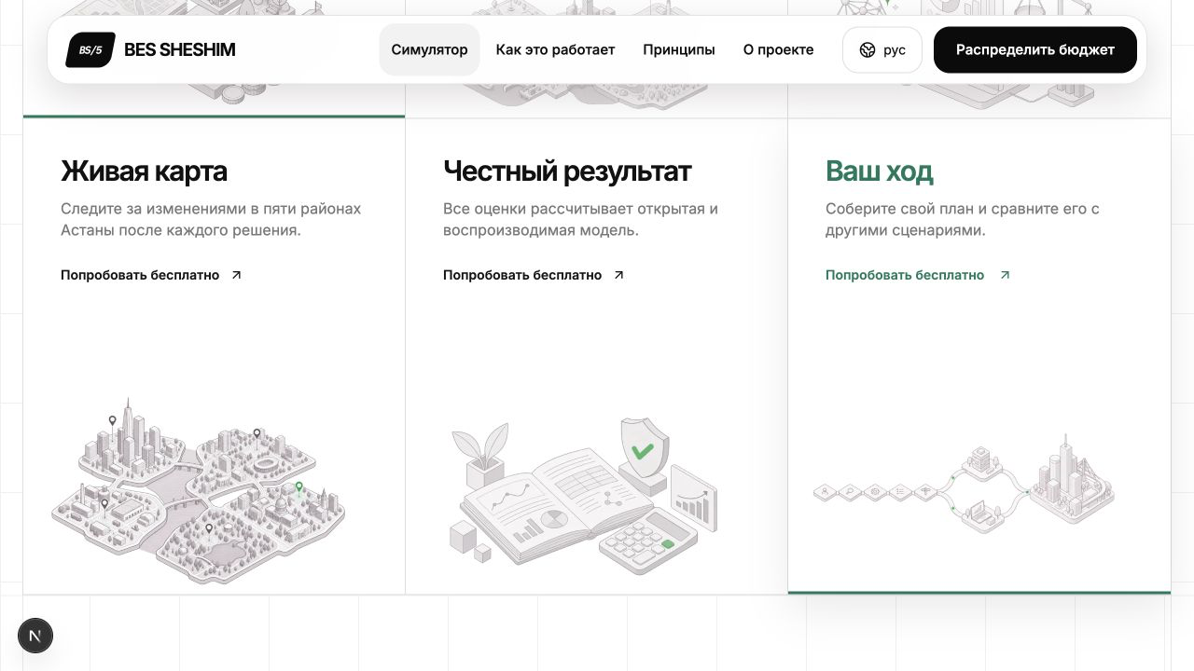
Task: Click text 'Следите за изменениями в пяти районах'
Action: click(211, 209)
